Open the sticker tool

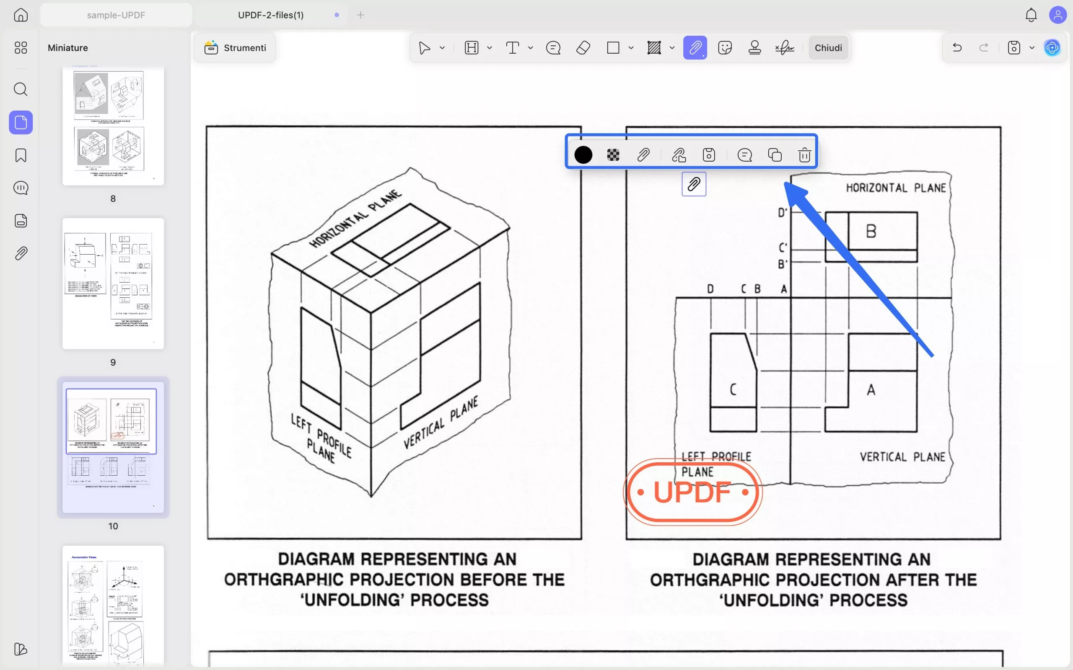pos(725,48)
